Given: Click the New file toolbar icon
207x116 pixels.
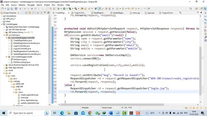Looking at the screenshot, I should [x=3, y=9].
